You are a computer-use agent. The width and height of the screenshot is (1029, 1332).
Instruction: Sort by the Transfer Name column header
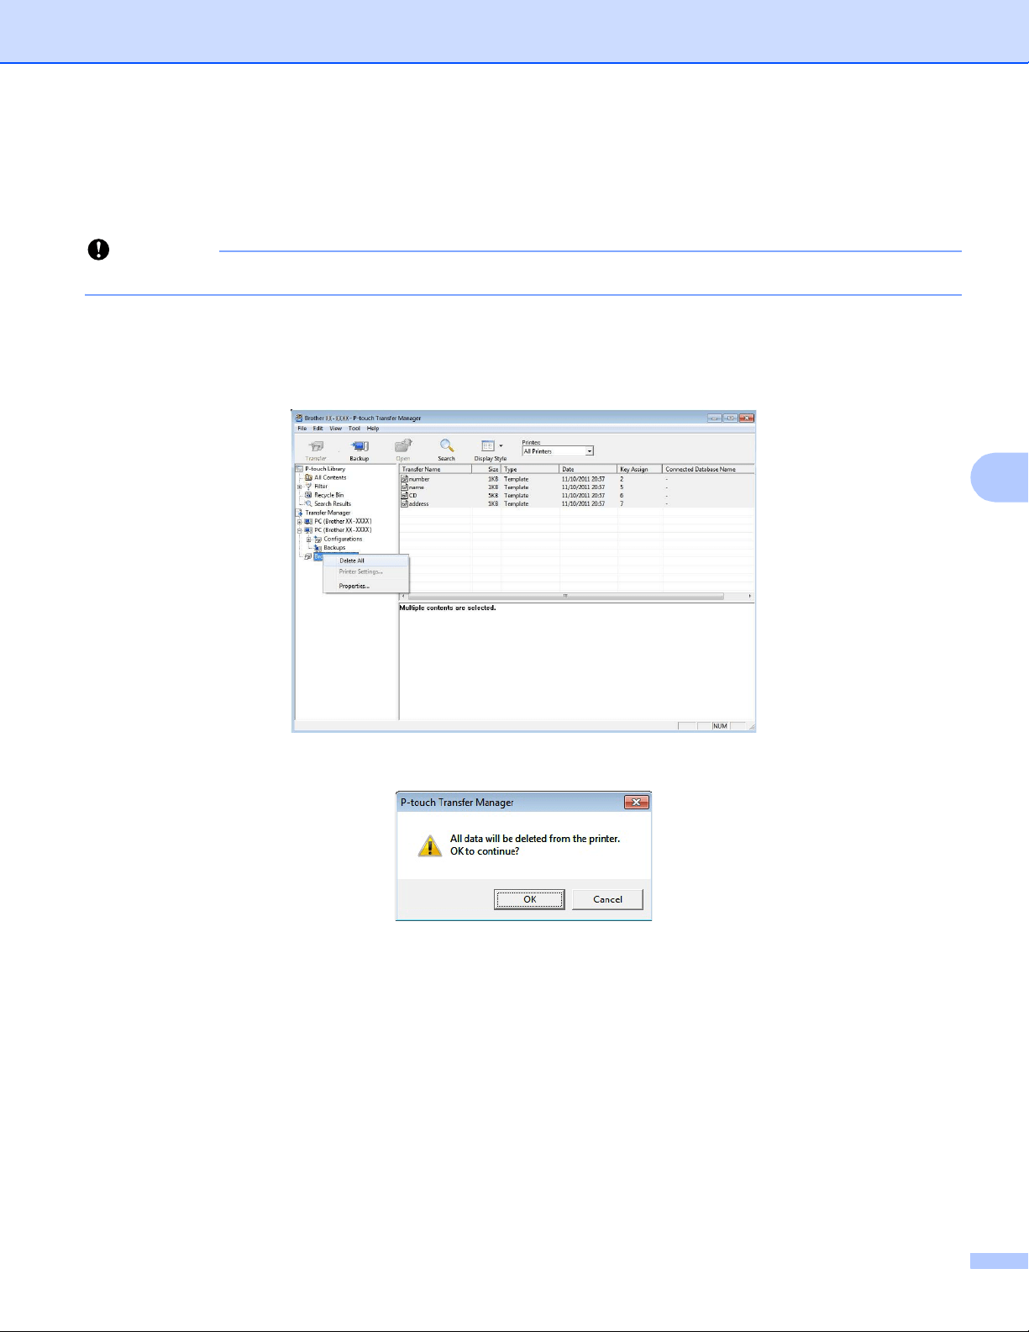pos(435,469)
